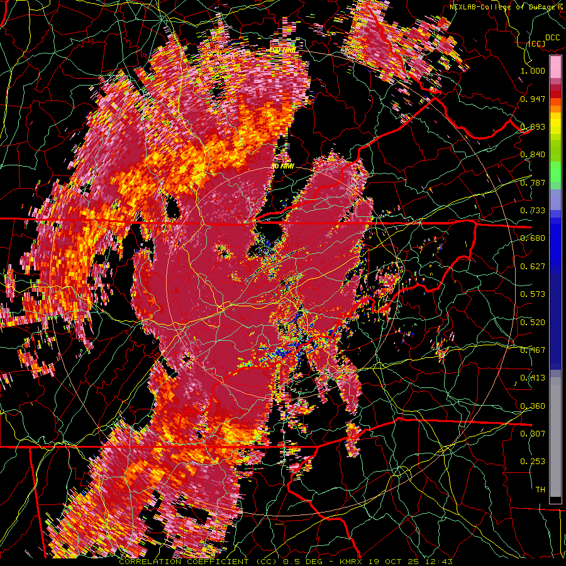Screen dimensions: 566x566
Task: Click the 50 NMI range ring label
Action: pos(283,167)
